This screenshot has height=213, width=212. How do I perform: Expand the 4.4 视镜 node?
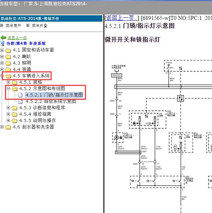coord(2,69)
